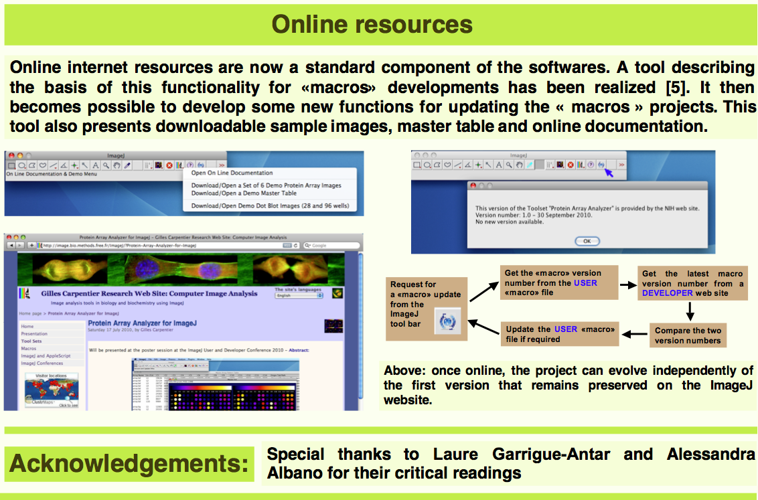Open 'Presentation' link in website sidebar
This screenshot has height=500, width=758.
click(34, 334)
